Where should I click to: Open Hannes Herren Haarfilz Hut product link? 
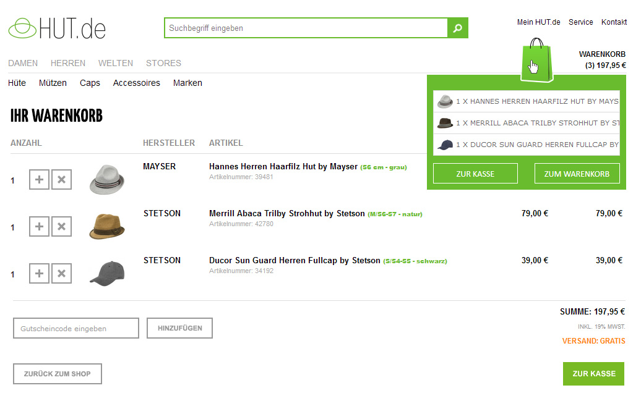pos(283,167)
